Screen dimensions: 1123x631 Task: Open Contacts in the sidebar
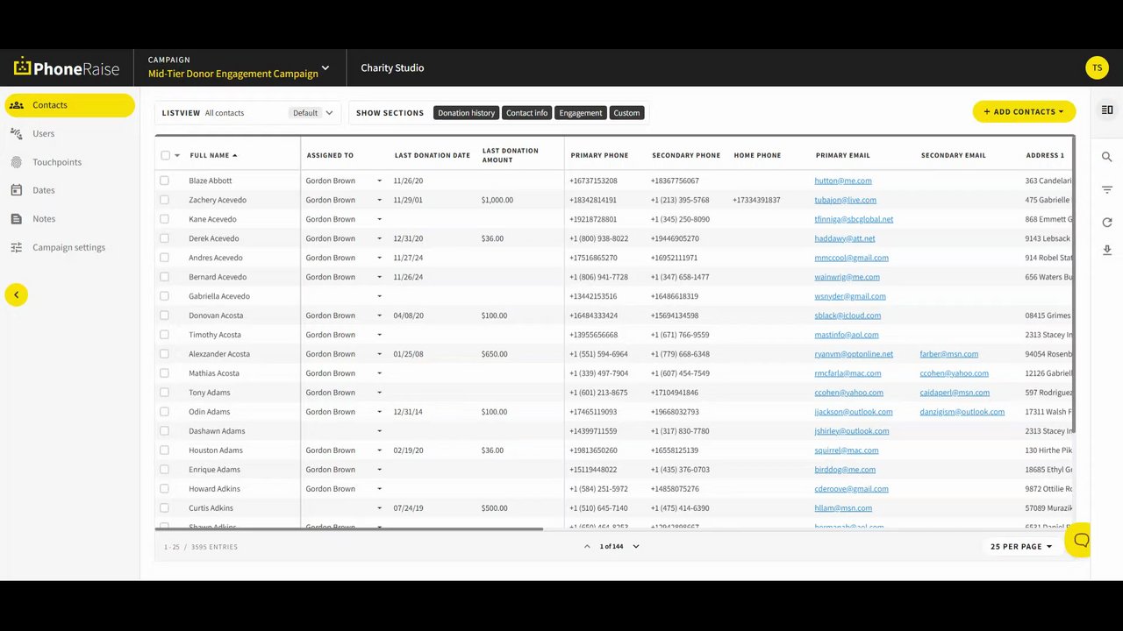pyautogui.click(x=70, y=105)
